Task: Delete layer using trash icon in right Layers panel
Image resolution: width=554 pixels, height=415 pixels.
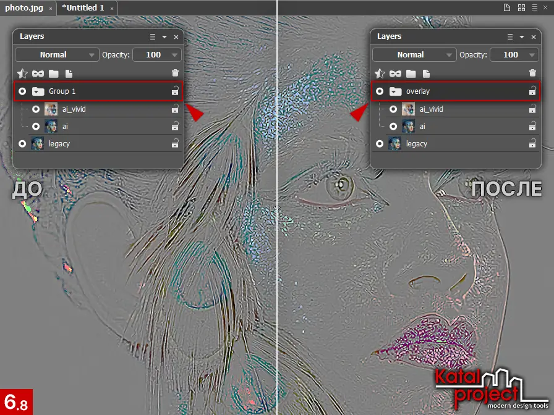Action: [532, 73]
